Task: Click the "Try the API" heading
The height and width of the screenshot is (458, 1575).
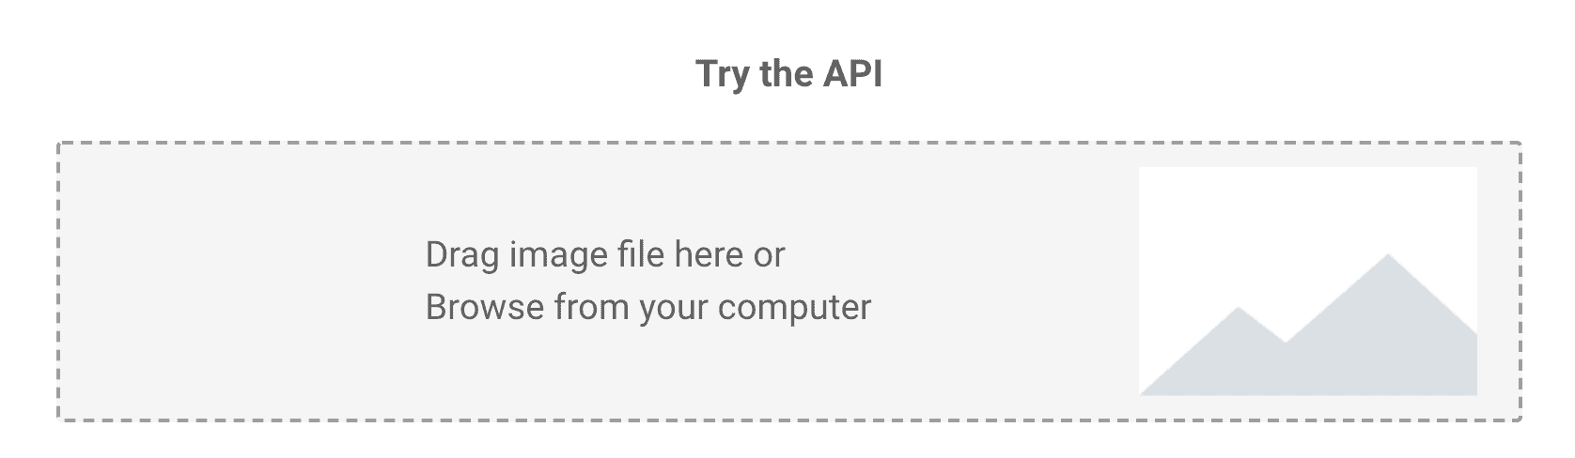Action: coord(788,74)
